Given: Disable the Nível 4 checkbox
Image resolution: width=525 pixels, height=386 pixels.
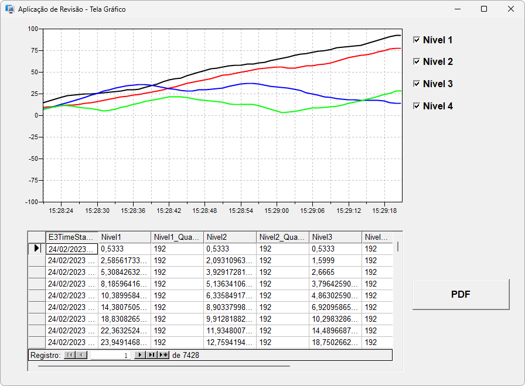Looking at the screenshot, I should click(x=417, y=106).
